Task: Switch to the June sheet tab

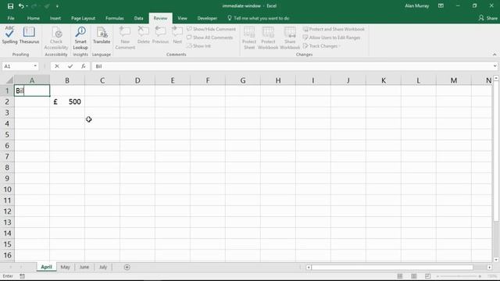Action: [84, 267]
